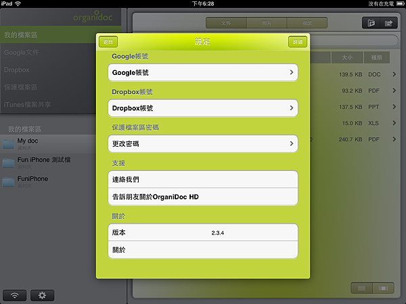Sort files by the 種類 column header

377,57
